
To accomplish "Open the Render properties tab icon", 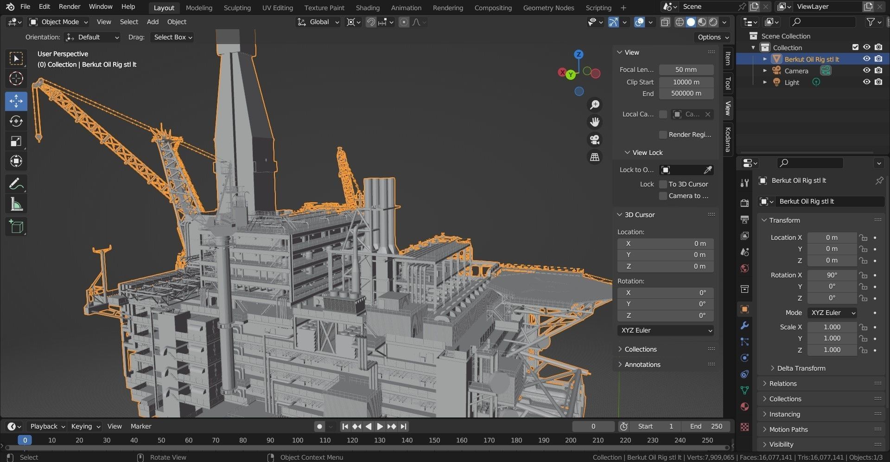I will 744,203.
